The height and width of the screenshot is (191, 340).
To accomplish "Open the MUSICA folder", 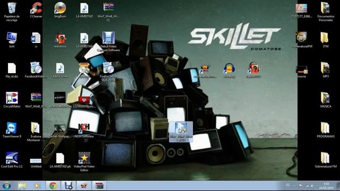I will pos(326,100).
